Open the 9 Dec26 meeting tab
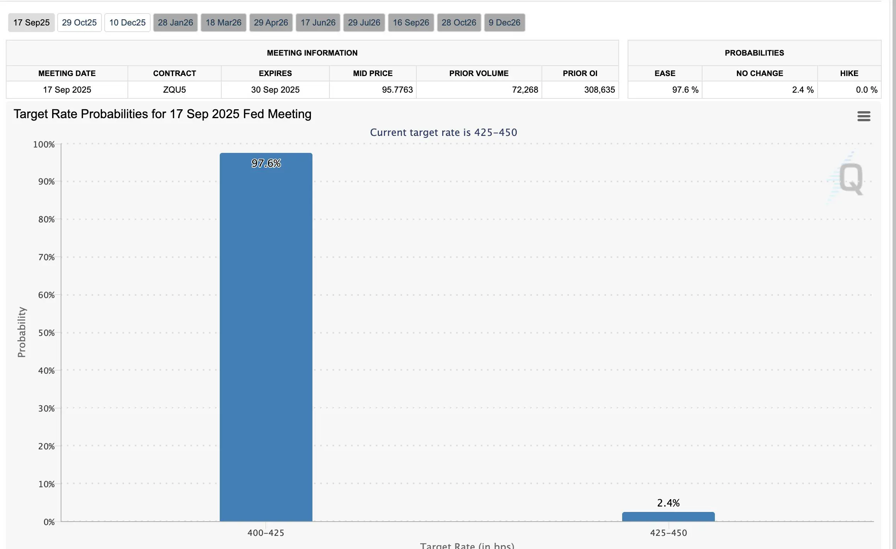Screen dimensions: 896x549 point(504,22)
